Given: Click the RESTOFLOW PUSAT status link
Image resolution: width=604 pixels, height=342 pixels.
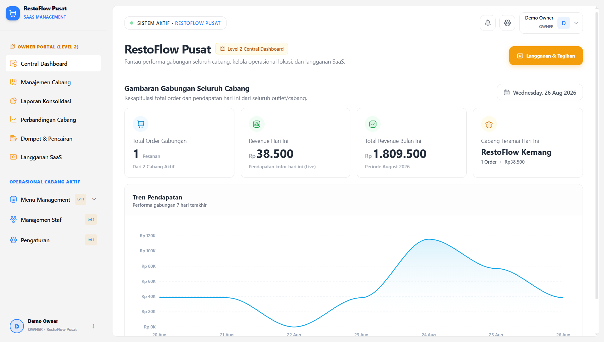Looking at the screenshot, I should (198, 23).
